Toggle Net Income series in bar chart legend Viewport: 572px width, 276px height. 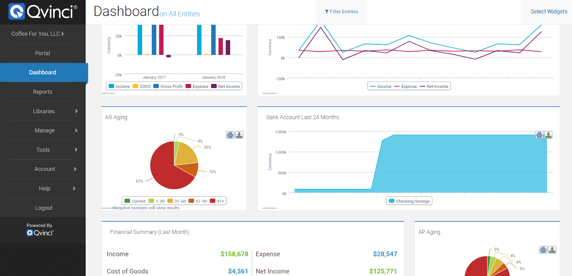[x=226, y=86]
